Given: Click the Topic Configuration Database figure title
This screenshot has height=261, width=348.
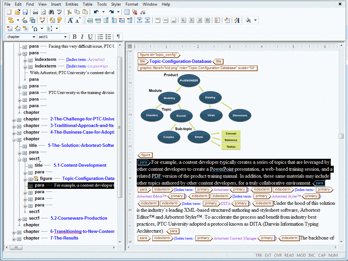Looking at the screenshot, I should tap(180, 62).
